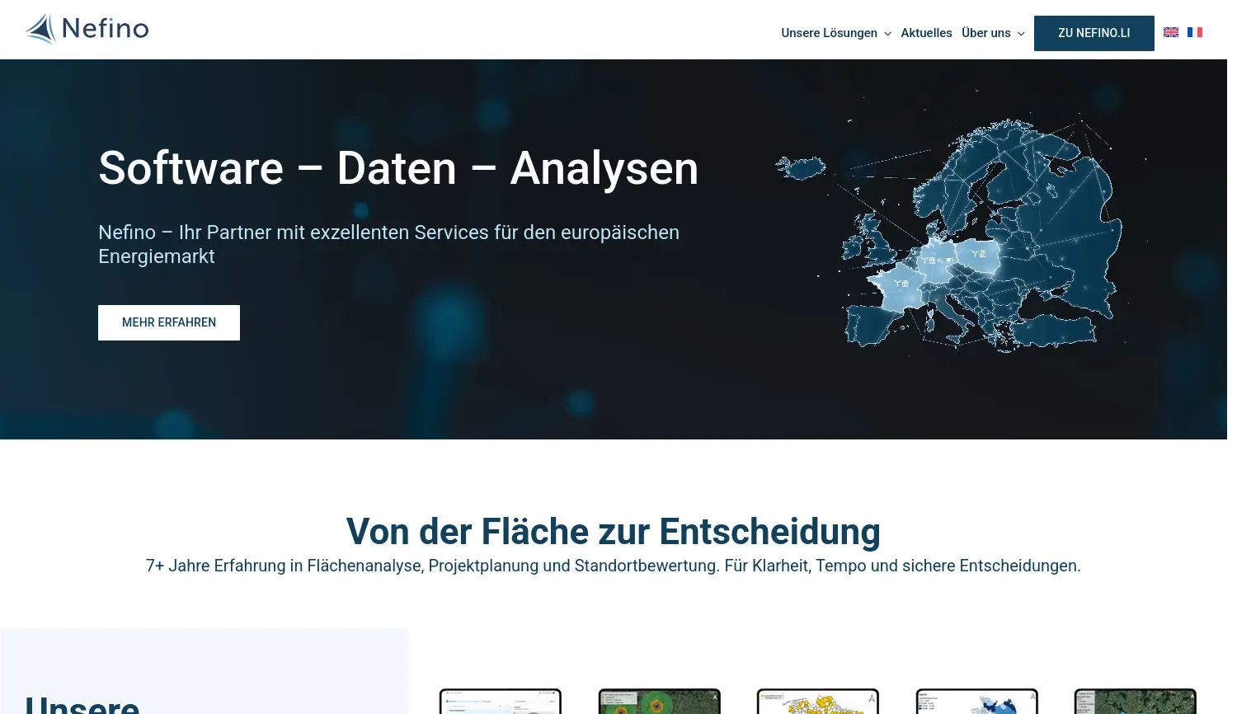The height and width of the screenshot is (714, 1237).
Task: Expand Über uns dropdown chevron
Action: pyautogui.click(x=1021, y=34)
